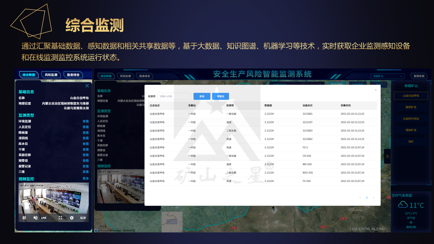The height and width of the screenshot is (244, 434).
Task: Click the video thumbnail in the main window's panel
Action: 121,186
